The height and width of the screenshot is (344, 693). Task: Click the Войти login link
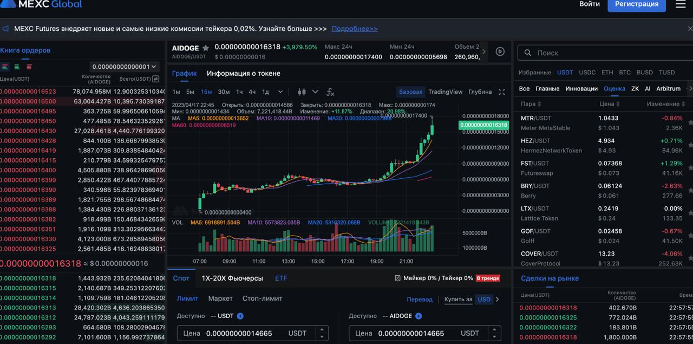(590, 4)
